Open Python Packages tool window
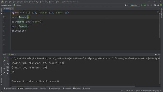The width and height of the screenshot is (163, 92). (31, 88)
